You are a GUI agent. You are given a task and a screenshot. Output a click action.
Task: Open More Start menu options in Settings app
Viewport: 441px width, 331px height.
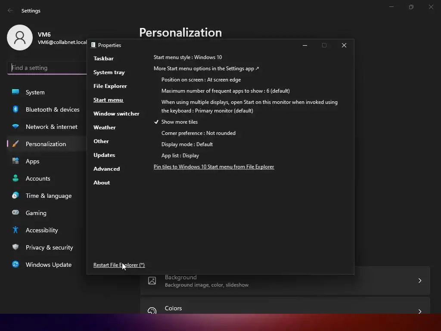point(206,69)
